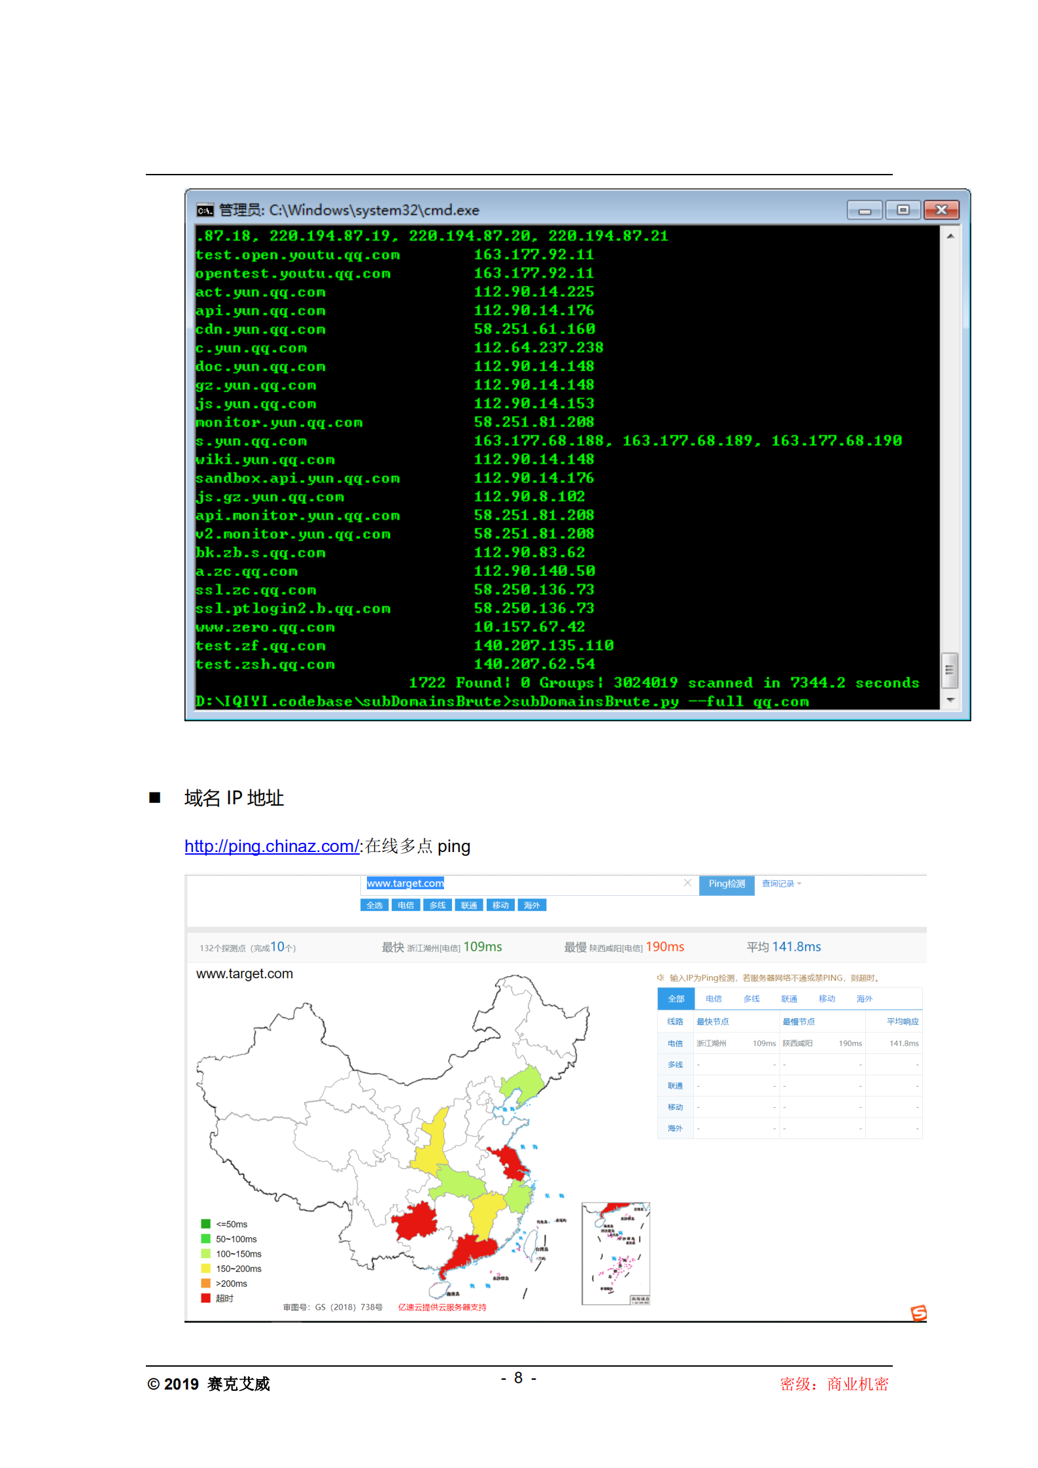Click the 密级:商业机密 footer text
This screenshot has height=1468, width=1038.
tap(834, 1384)
